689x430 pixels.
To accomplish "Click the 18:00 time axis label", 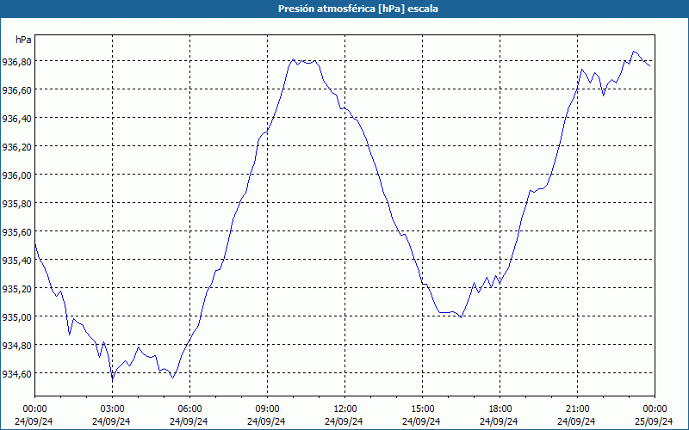I will [500, 409].
